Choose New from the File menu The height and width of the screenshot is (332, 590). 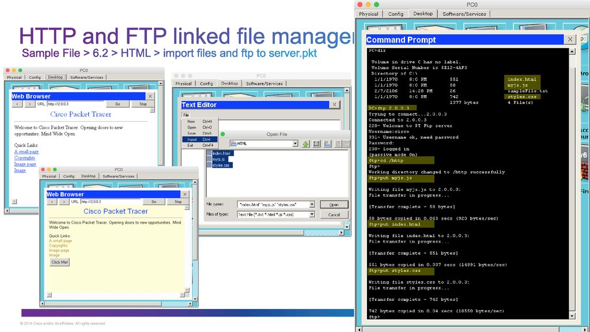pos(199,122)
